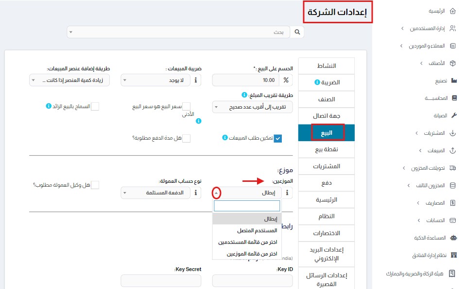Click the filter box inside الموزعين dropdown

pyautogui.click(x=247, y=206)
